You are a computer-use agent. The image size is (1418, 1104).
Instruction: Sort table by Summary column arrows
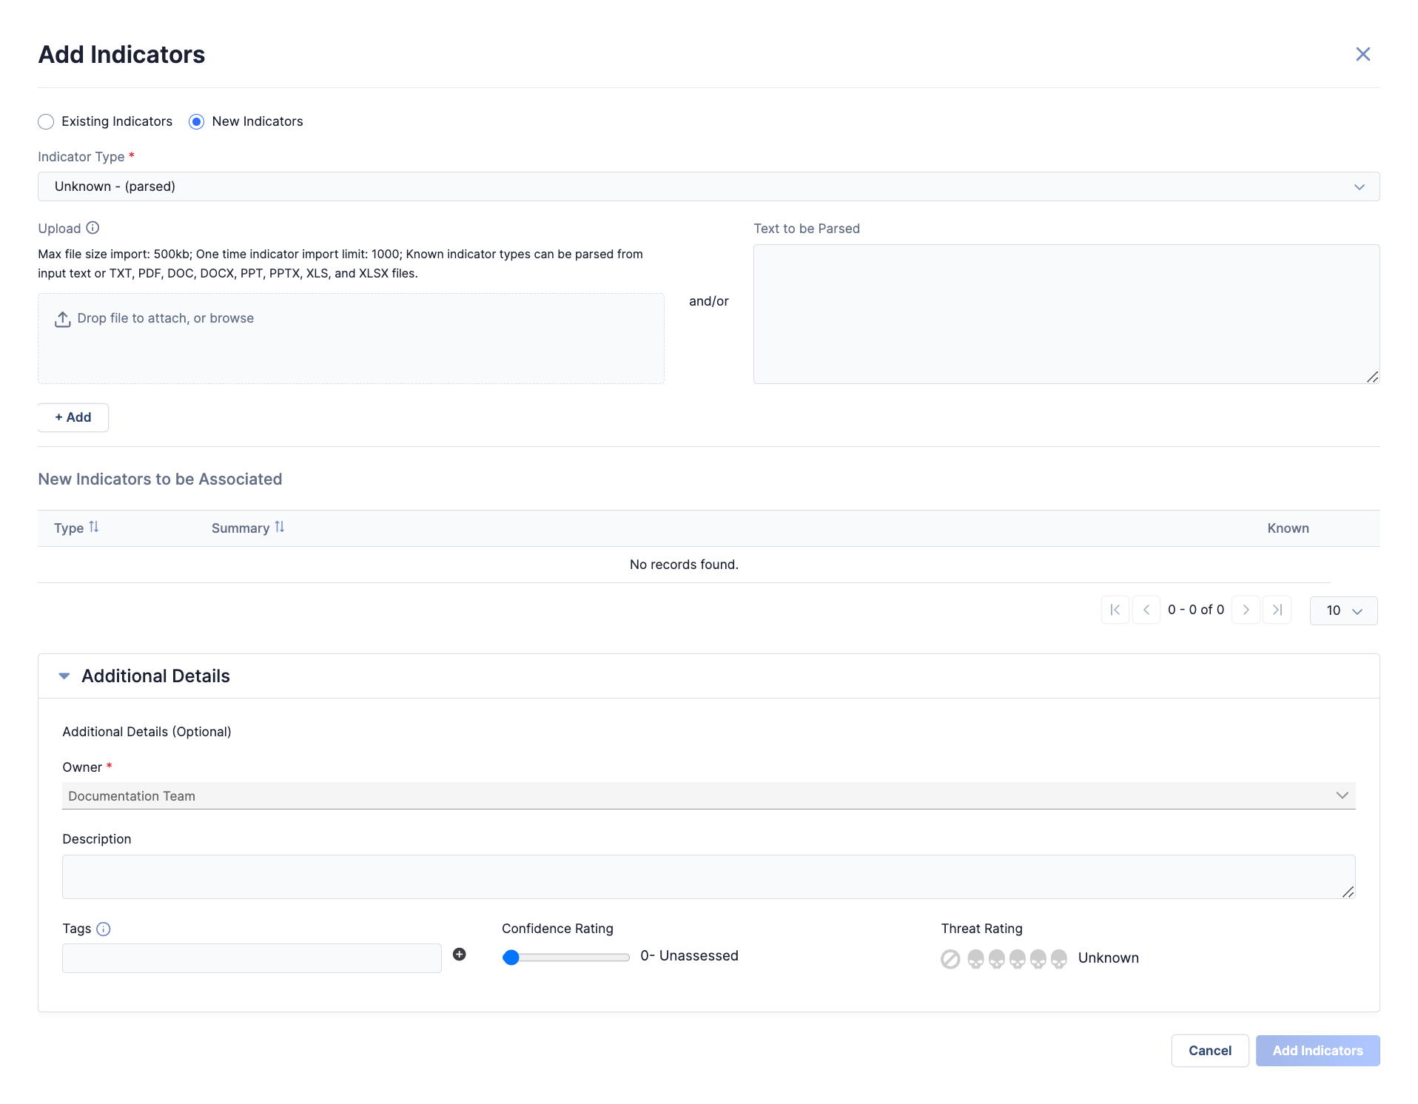coord(280,527)
